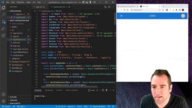Toggle the secondary side bar layout icon
192x108 pixels.
tap(90, 2)
